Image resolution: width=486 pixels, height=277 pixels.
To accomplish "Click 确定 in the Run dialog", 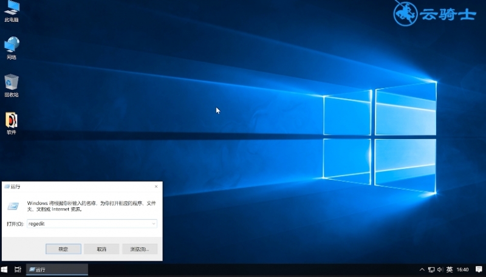I will 64,249.
